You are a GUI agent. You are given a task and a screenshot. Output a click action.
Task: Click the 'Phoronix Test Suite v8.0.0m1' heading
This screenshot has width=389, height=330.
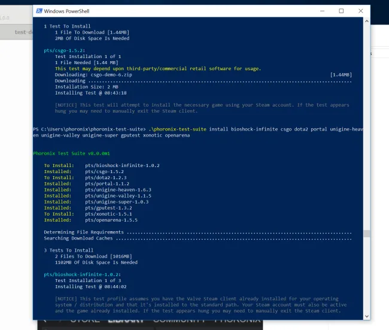(64, 153)
